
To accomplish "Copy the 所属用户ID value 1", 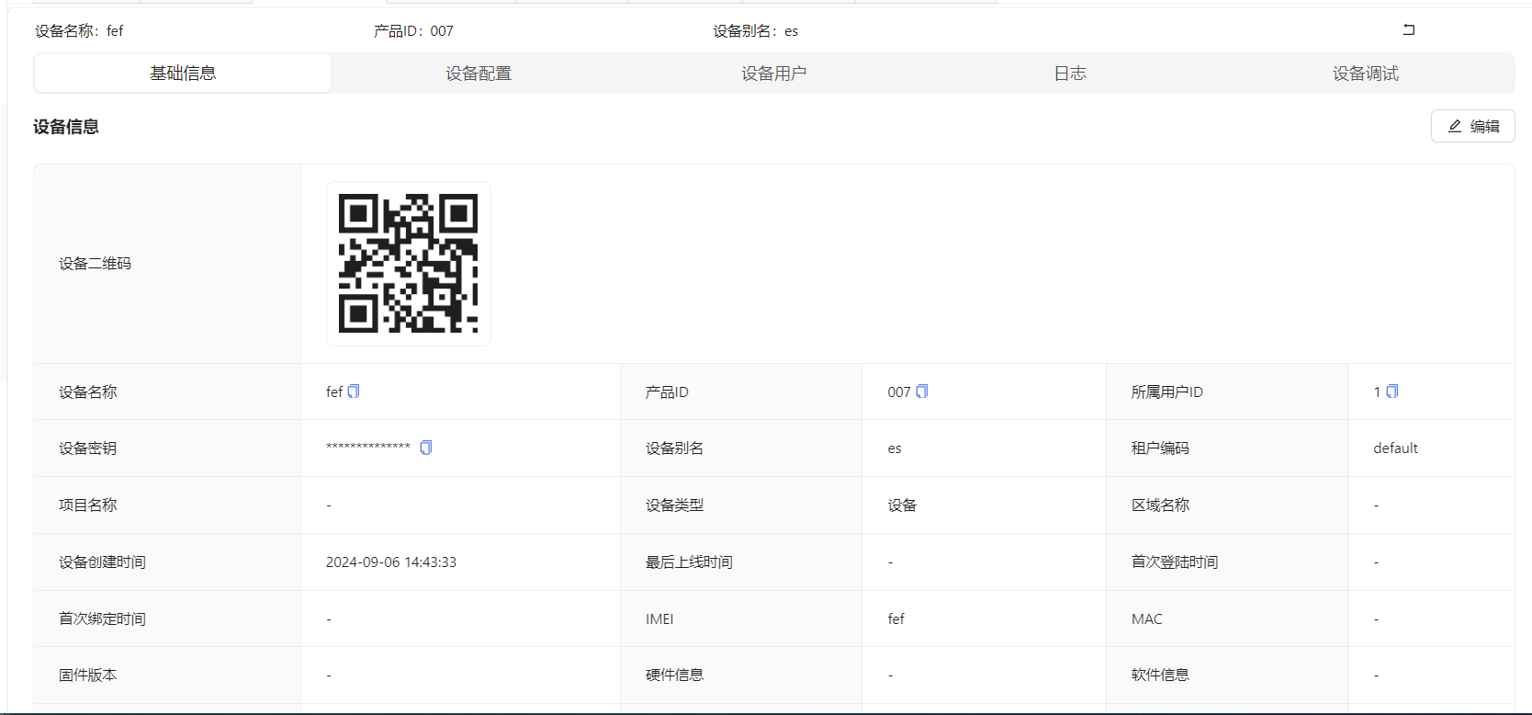I will pos(1391,392).
